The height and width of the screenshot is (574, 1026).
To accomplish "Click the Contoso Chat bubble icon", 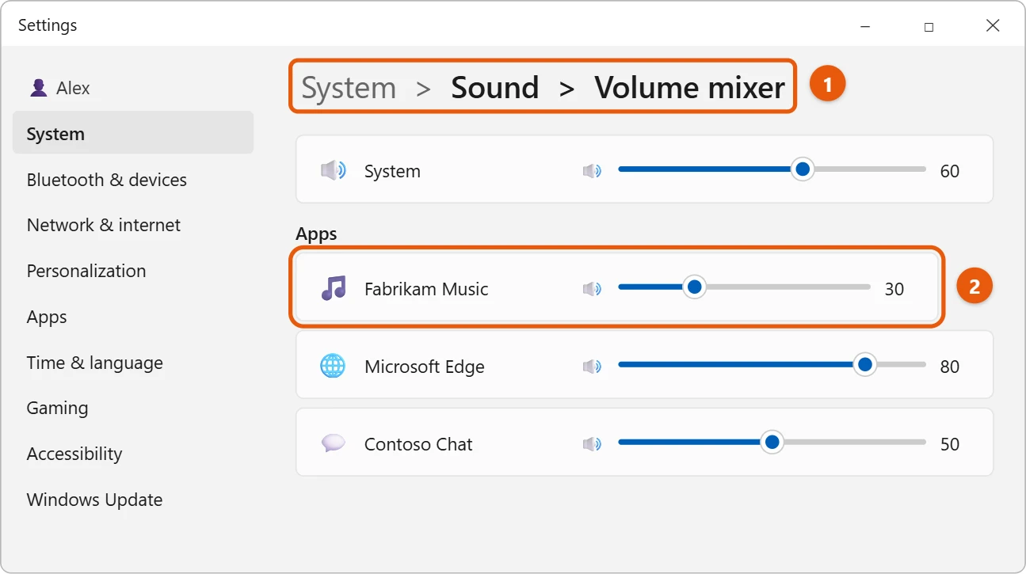I will 334,443.
